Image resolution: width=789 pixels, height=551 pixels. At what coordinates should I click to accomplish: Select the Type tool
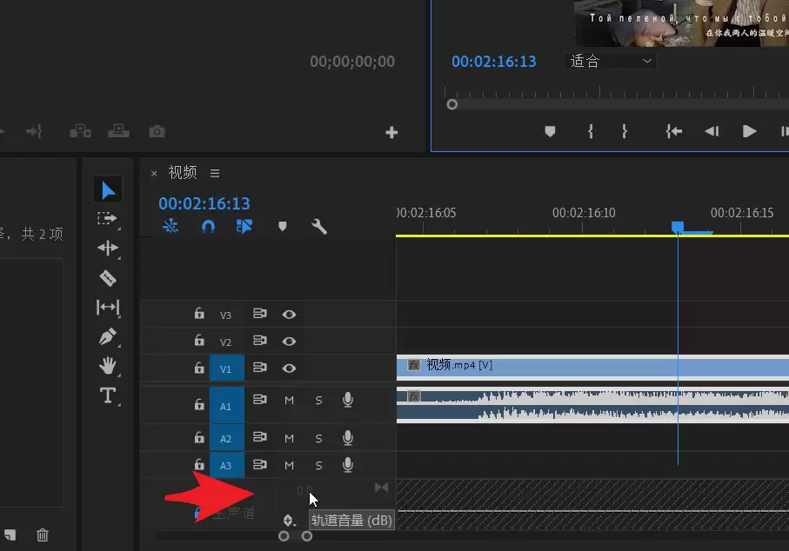pos(108,395)
